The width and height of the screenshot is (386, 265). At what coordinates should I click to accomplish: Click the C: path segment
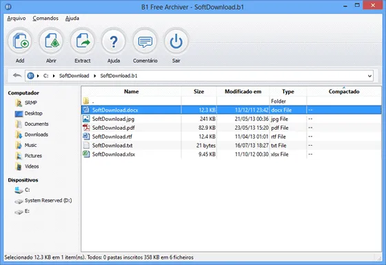[x=45, y=76]
